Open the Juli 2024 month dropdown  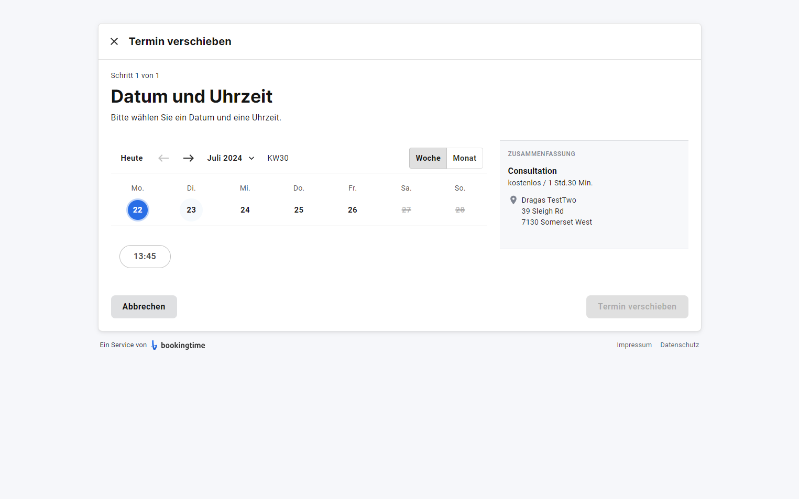click(x=231, y=158)
